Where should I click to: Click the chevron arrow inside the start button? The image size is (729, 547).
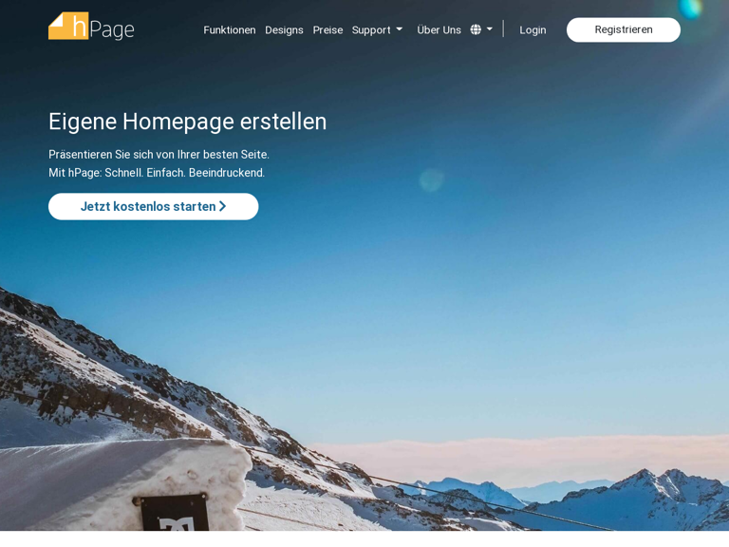click(222, 206)
